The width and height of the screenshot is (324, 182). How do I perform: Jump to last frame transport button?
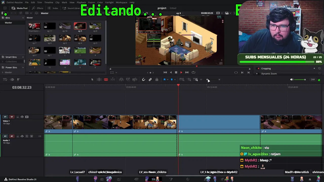187,72
